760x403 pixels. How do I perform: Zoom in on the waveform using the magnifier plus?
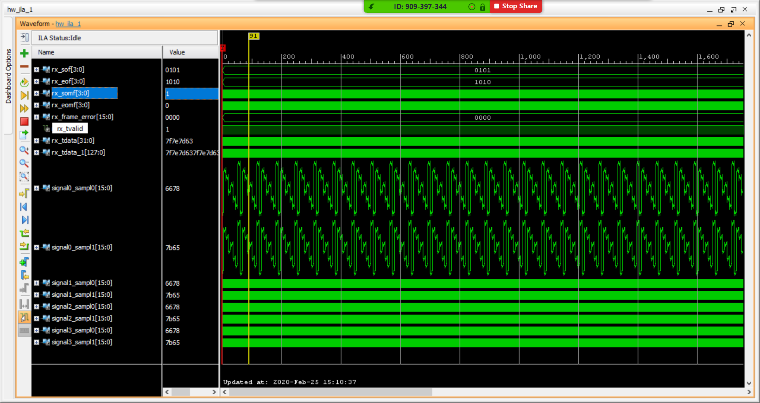point(24,150)
